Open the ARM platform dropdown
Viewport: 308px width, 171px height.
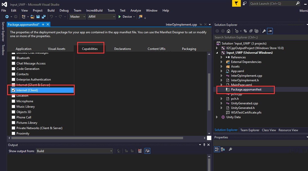[x=102, y=17]
